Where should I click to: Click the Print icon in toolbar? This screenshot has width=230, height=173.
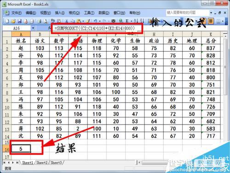click(39, 21)
